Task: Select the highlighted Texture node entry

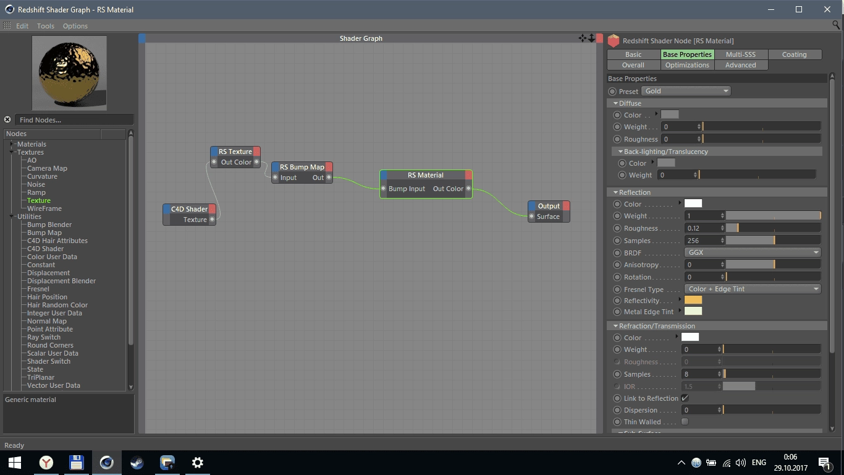Action: point(39,200)
